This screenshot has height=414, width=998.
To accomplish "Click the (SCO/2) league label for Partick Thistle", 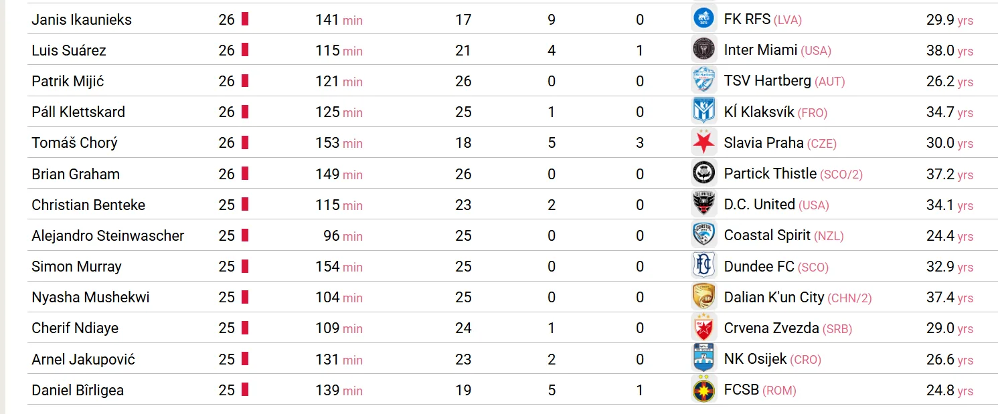I will 841,175.
